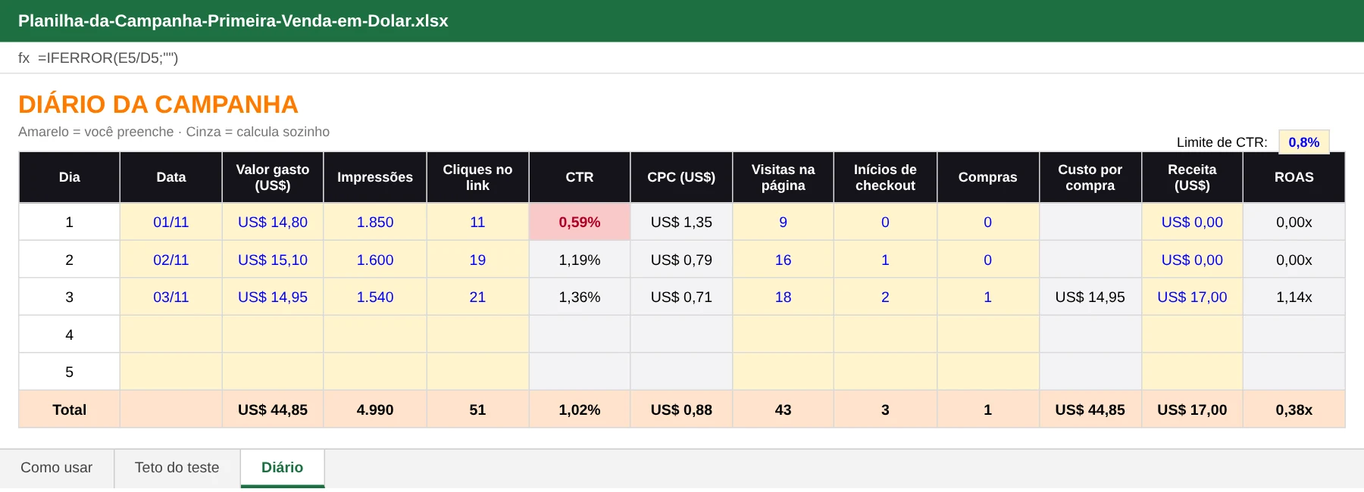Click the ROAS column header
This screenshot has height=492, width=1364.
pos(1294,177)
